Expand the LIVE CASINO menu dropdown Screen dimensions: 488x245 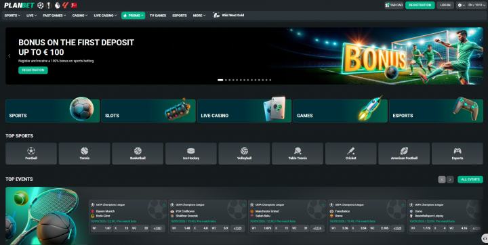[105, 16]
